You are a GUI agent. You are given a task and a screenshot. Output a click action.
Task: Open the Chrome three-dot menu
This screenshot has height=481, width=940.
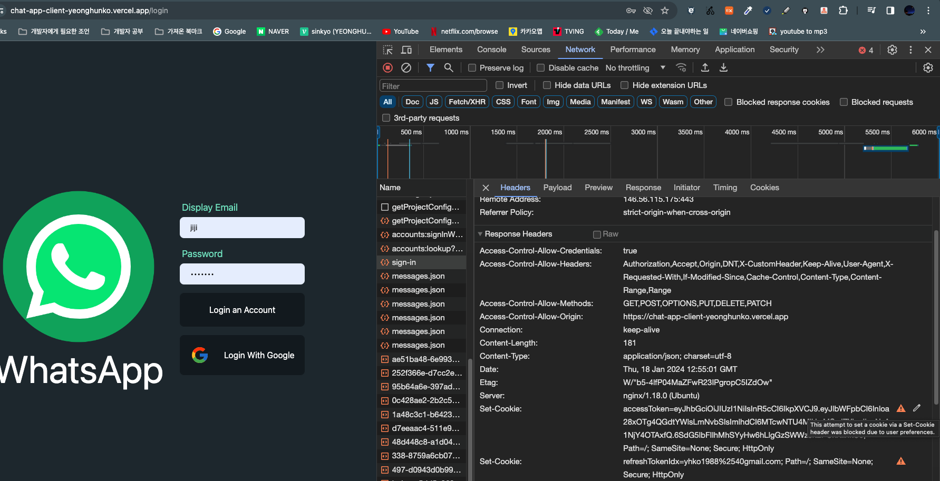(928, 11)
